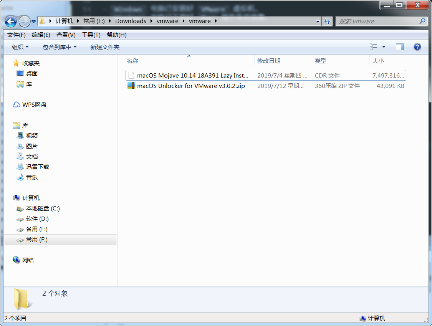Open the 包含到库中 dropdown
Screen dimensions: 432x326
60,46
